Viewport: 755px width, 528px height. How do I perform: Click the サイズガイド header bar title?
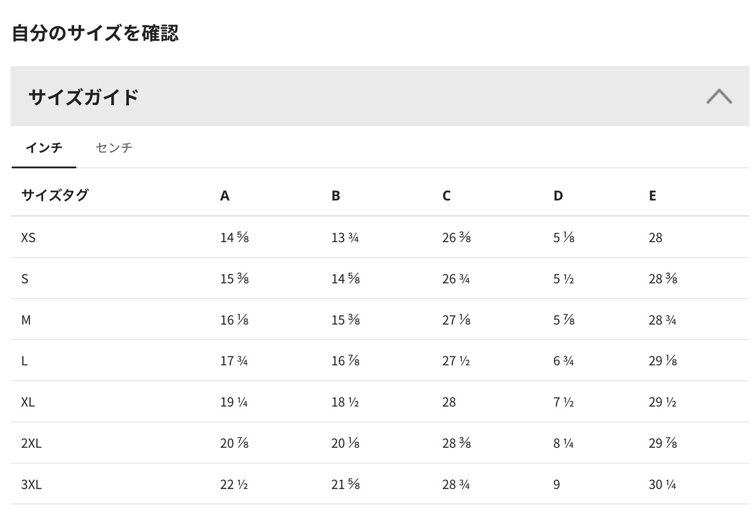click(x=84, y=97)
